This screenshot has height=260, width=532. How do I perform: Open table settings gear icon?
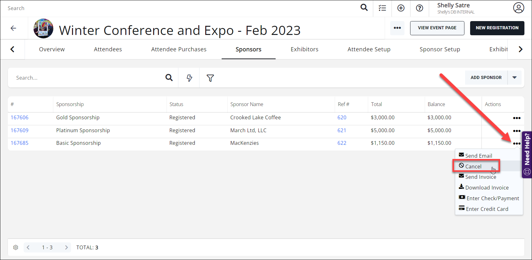tap(16, 247)
